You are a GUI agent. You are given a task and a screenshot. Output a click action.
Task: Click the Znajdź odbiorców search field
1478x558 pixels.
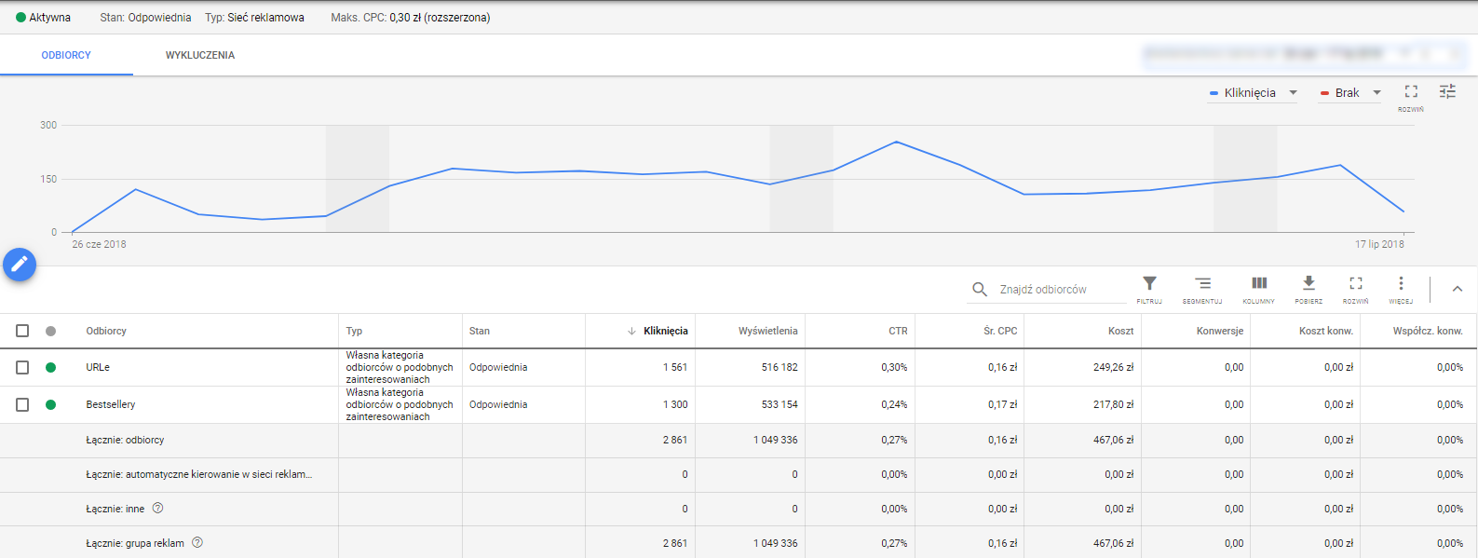click(x=1062, y=290)
